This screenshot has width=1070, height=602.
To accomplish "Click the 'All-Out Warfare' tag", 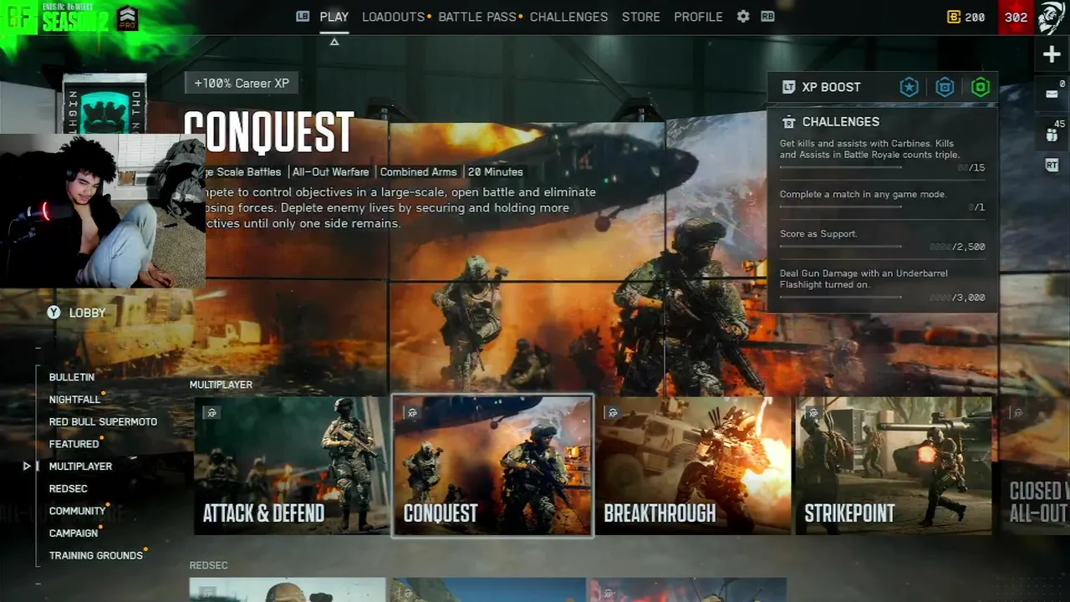I will (330, 172).
